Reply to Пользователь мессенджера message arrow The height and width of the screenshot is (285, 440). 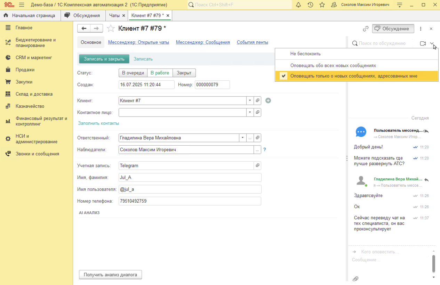point(426,131)
